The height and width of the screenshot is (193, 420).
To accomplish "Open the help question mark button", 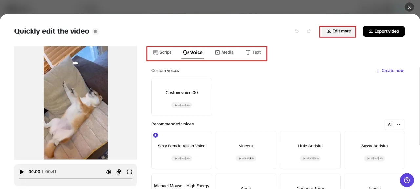I will pyautogui.click(x=407, y=180).
